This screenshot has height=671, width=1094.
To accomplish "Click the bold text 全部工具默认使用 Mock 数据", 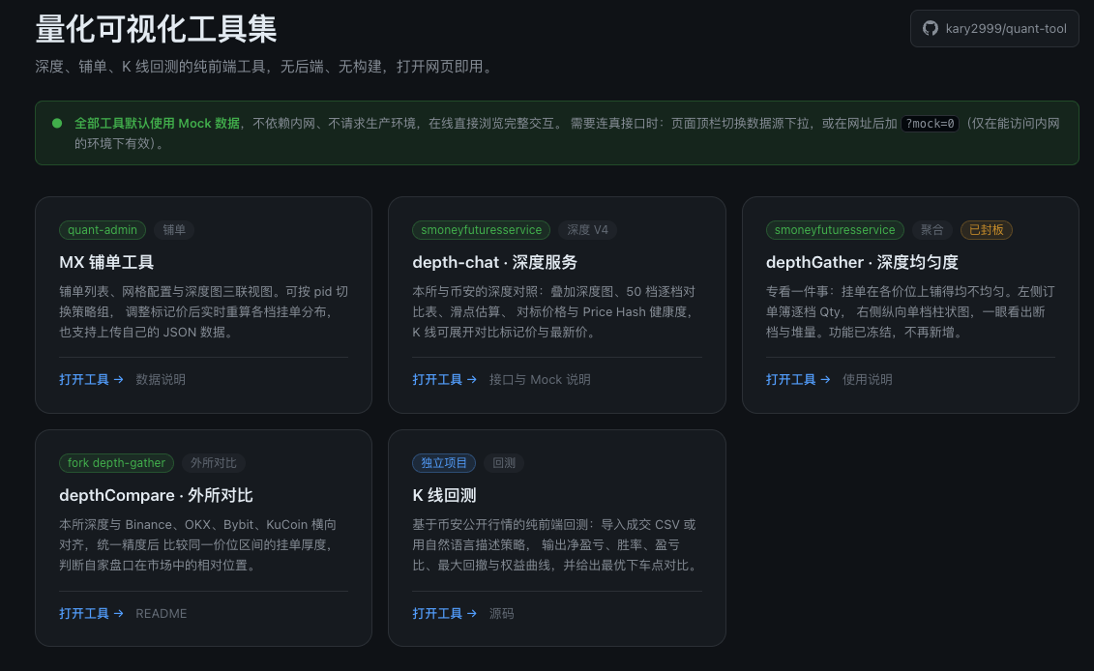I will tap(157, 124).
